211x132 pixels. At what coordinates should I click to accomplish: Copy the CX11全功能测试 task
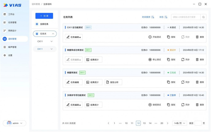(171, 37)
